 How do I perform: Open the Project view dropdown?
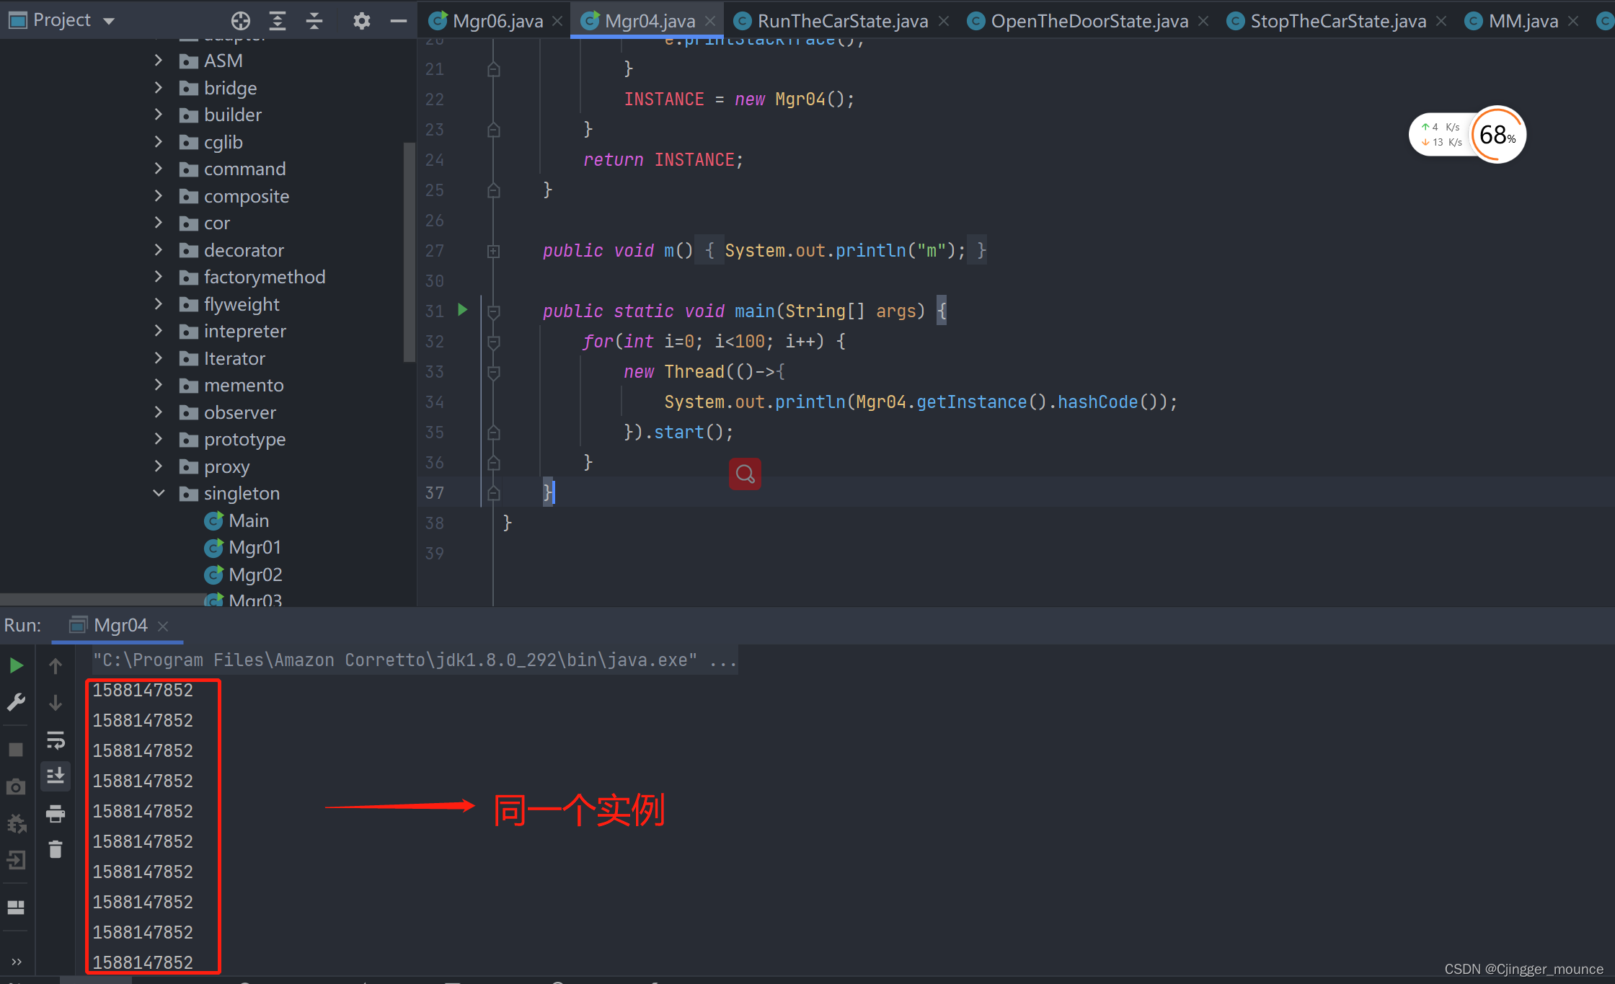[x=110, y=21]
